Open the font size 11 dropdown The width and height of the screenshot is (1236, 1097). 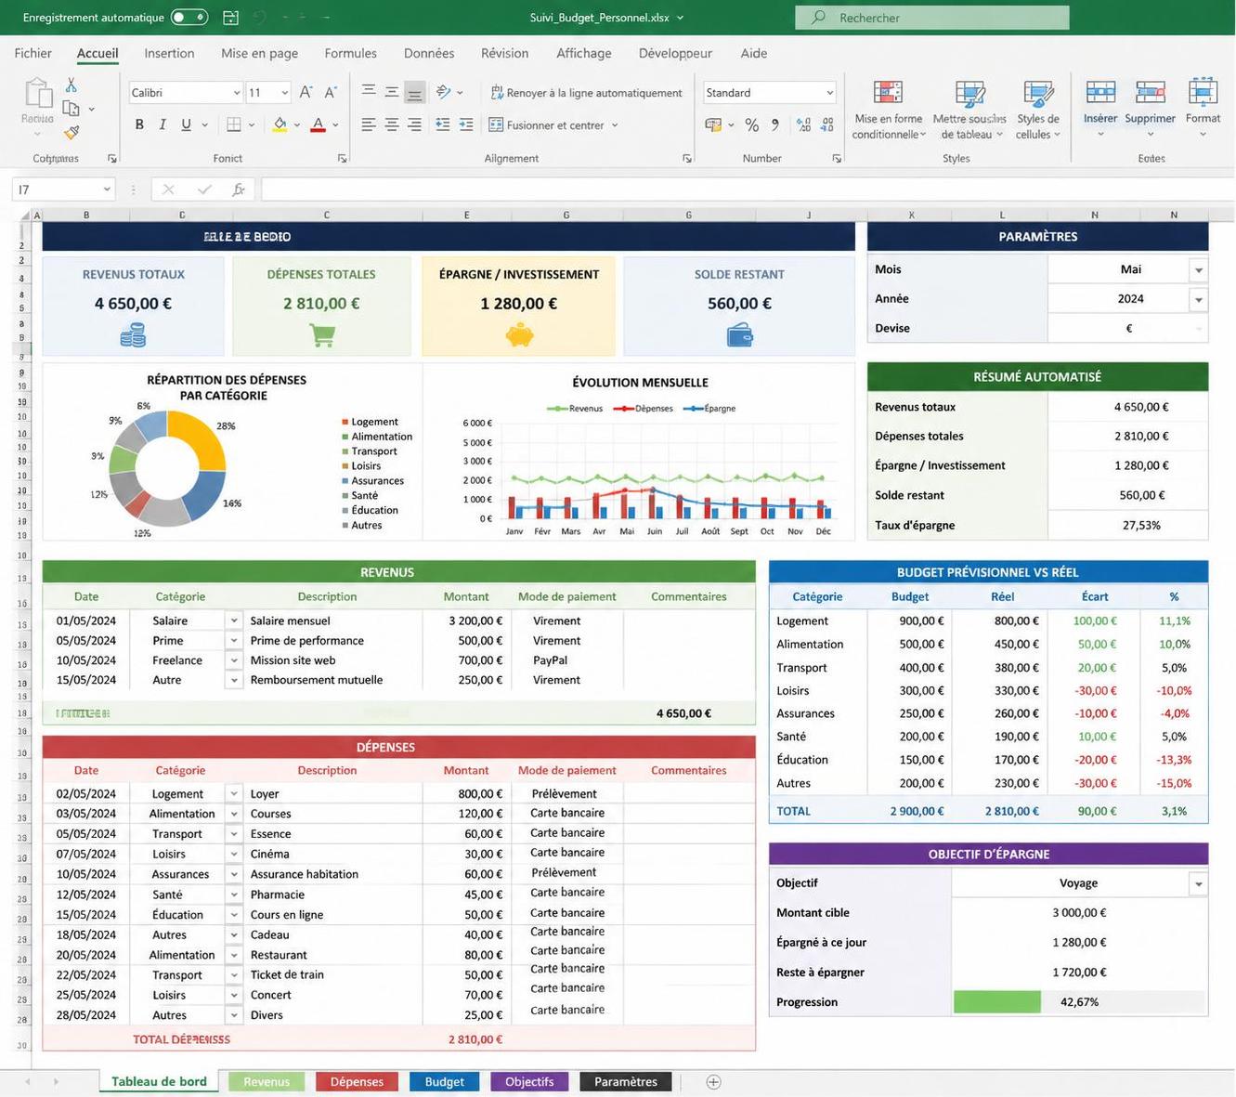(284, 93)
